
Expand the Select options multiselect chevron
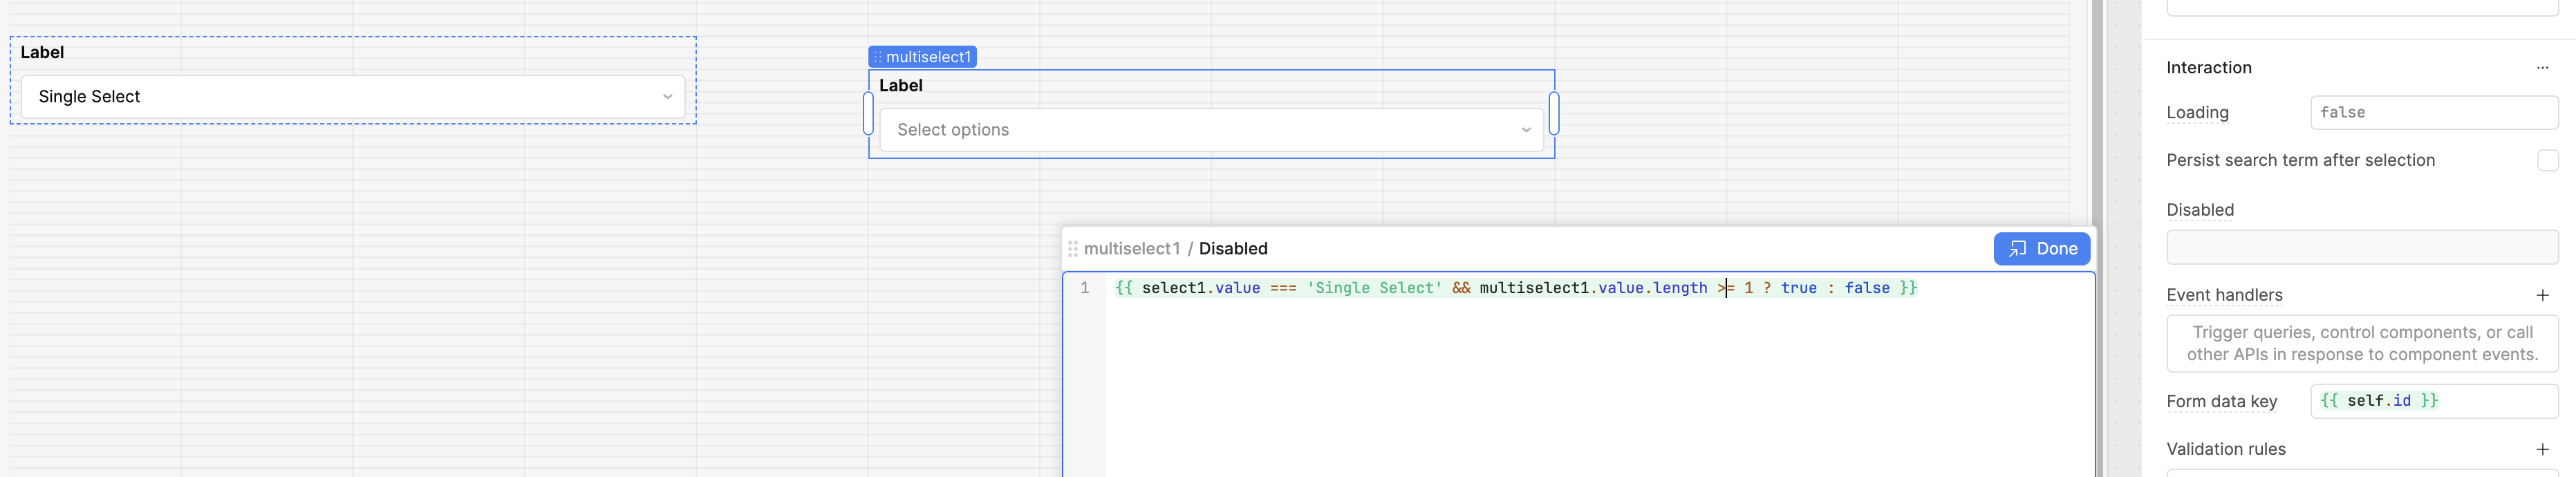[1525, 130]
